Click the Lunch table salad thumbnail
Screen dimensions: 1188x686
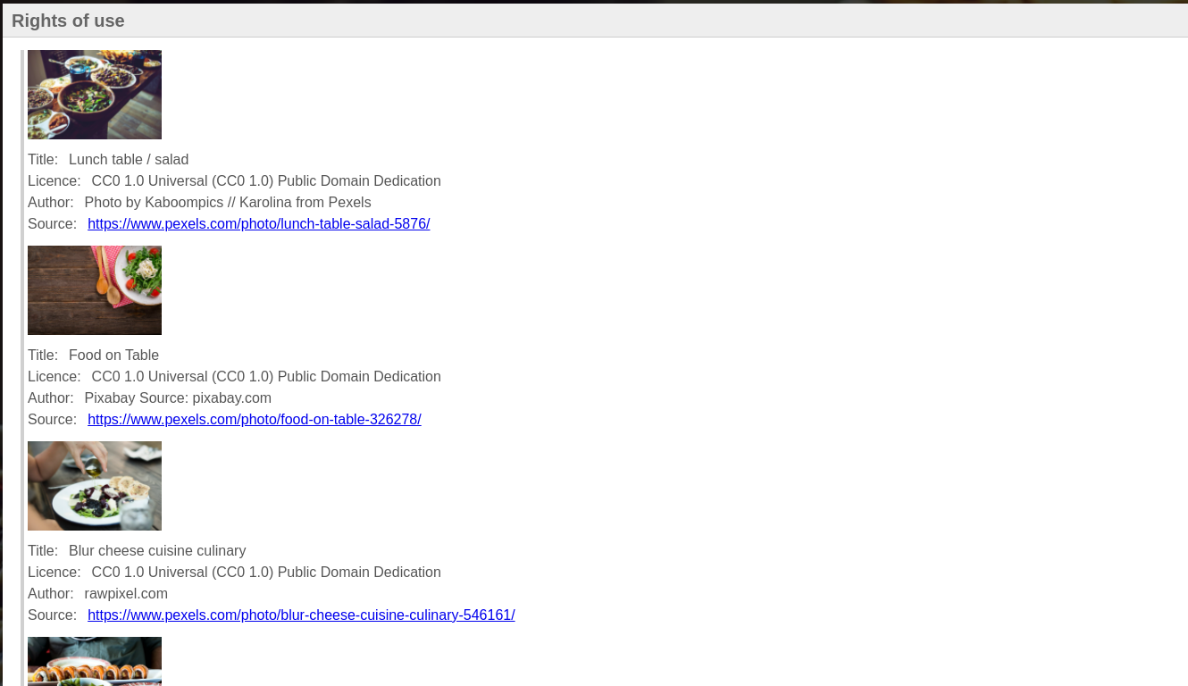pos(95,95)
